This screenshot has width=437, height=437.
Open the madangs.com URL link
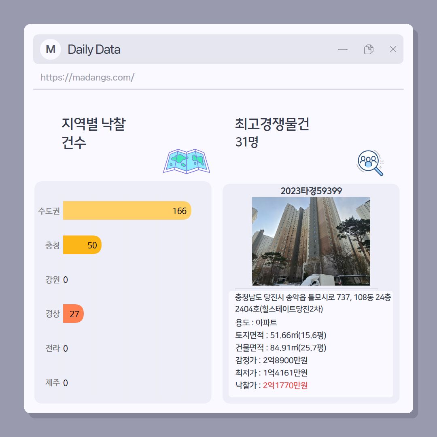pos(87,77)
